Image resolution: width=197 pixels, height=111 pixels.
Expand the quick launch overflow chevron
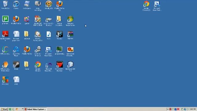[x=22, y=109]
